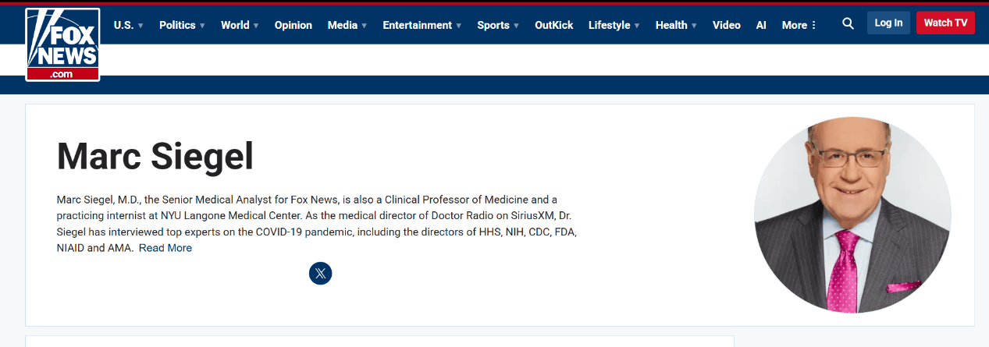Viewport: 989px width, 347px height.
Task: Expand the Politics dropdown arrow
Action: click(x=202, y=26)
